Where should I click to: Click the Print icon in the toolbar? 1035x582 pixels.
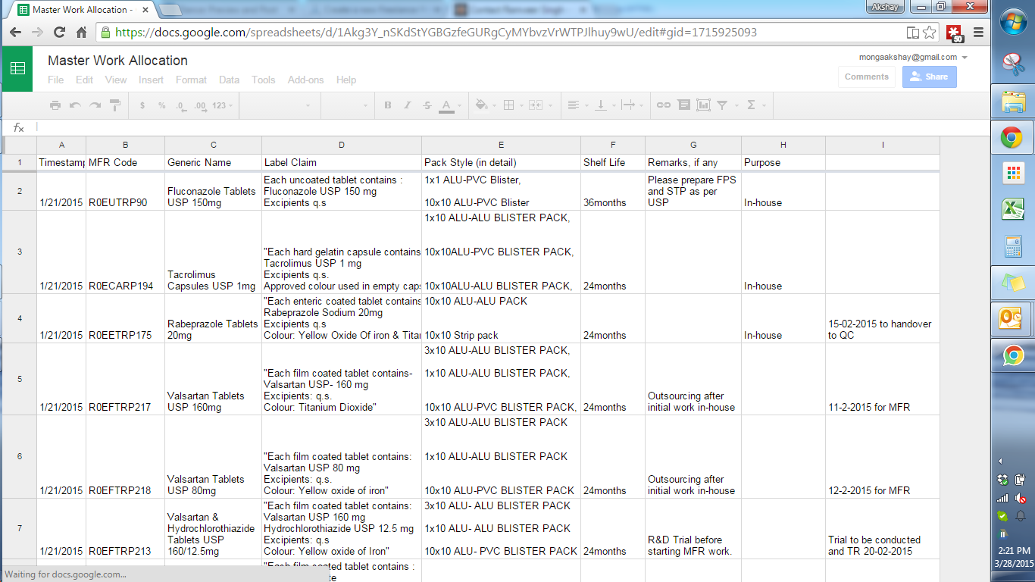point(55,105)
